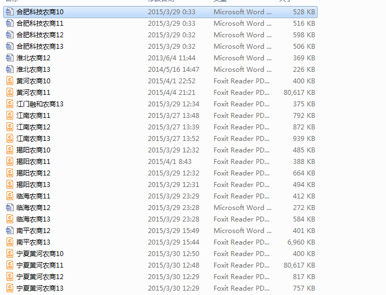Viewport: 386px width, 295px height.
Task: Click the PDF icon for 黄河农商10
Action: coord(10,81)
